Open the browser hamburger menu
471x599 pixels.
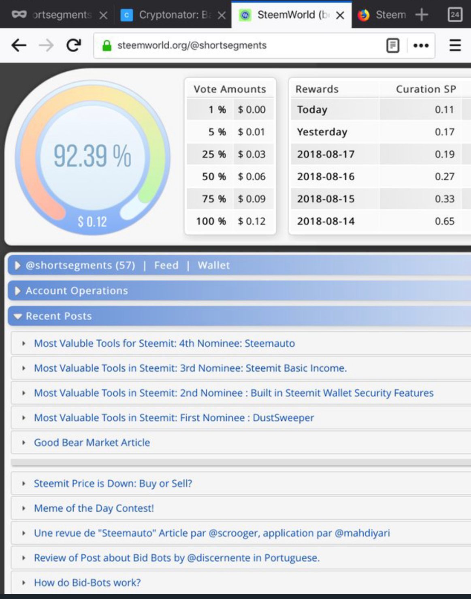click(455, 45)
